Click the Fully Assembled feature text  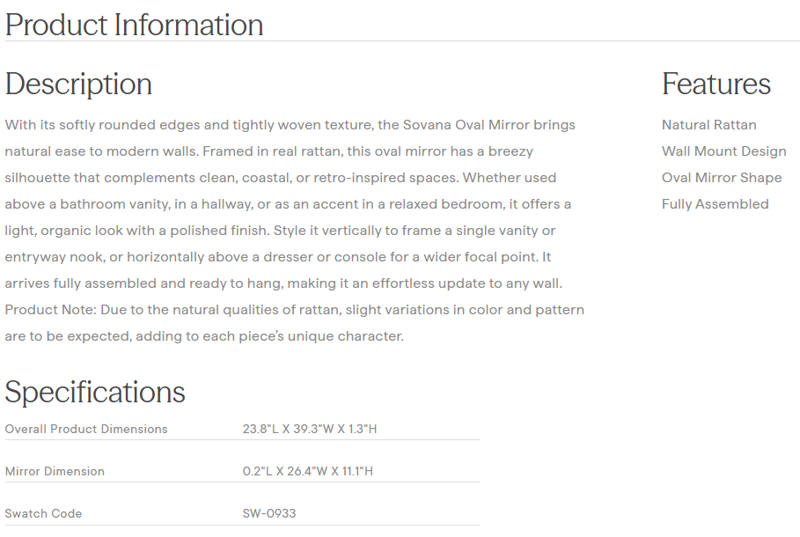[x=715, y=204]
